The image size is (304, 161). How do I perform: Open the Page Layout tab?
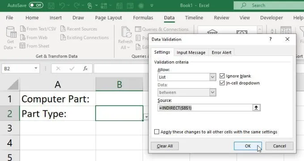click(108, 17)
